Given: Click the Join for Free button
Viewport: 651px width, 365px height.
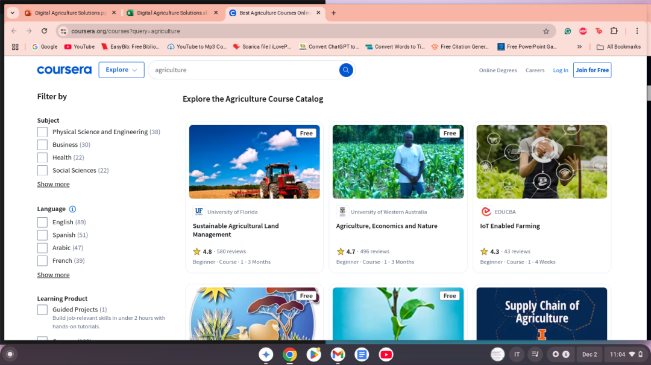Looking at the screenshot, I should point(593,70).
